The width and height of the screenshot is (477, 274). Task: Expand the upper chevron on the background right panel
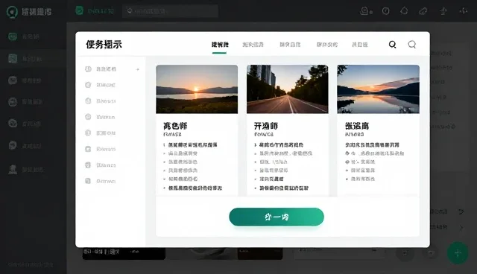pyautogui.click(x=461, y=211)
